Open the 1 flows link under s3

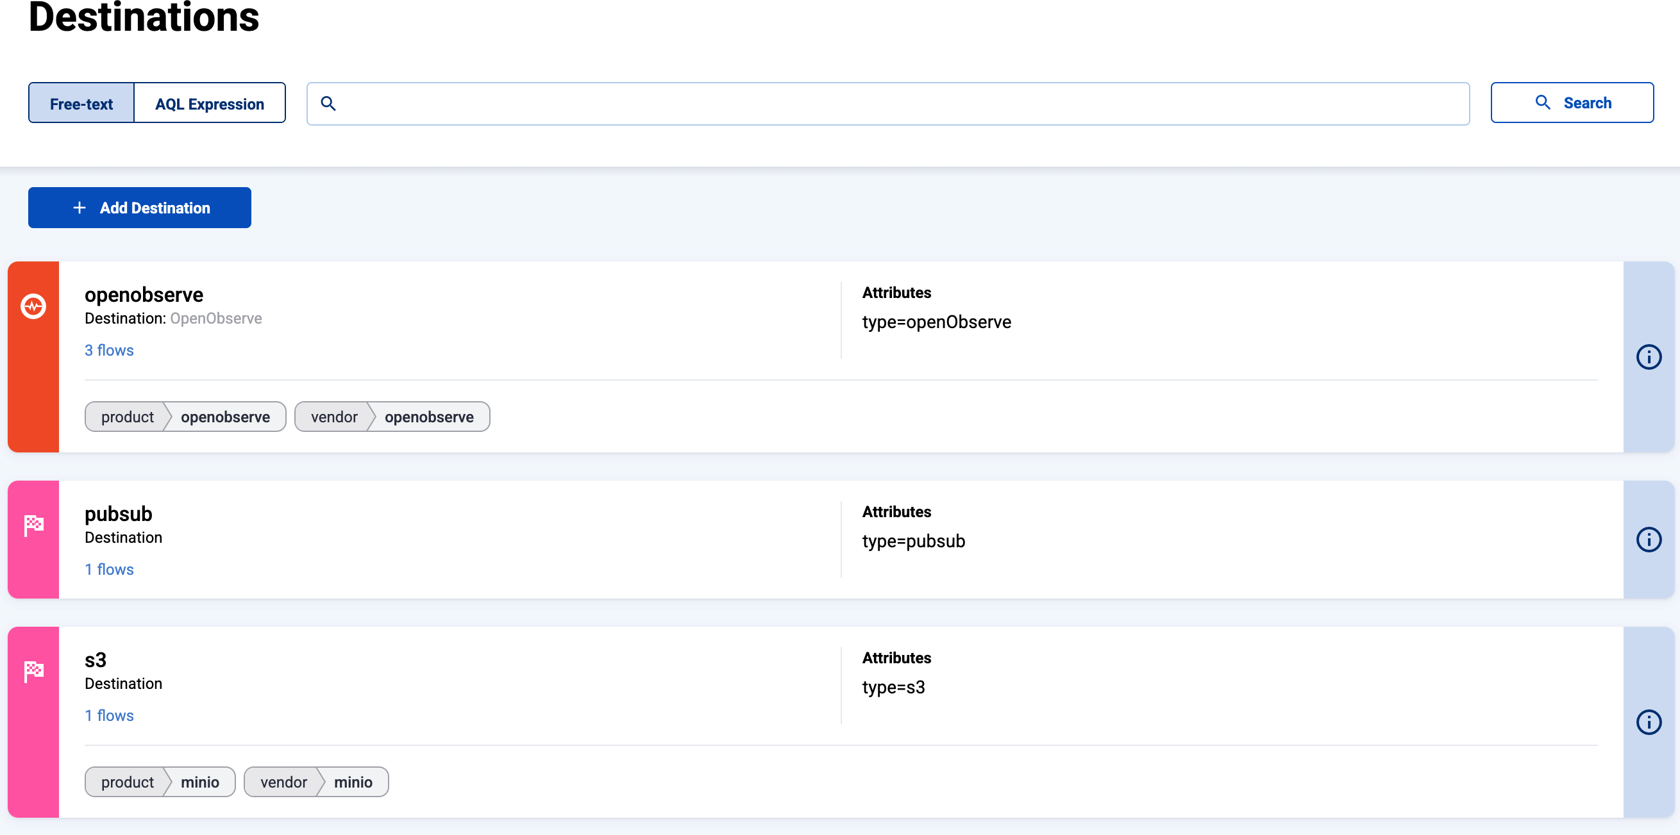(109, 716)
